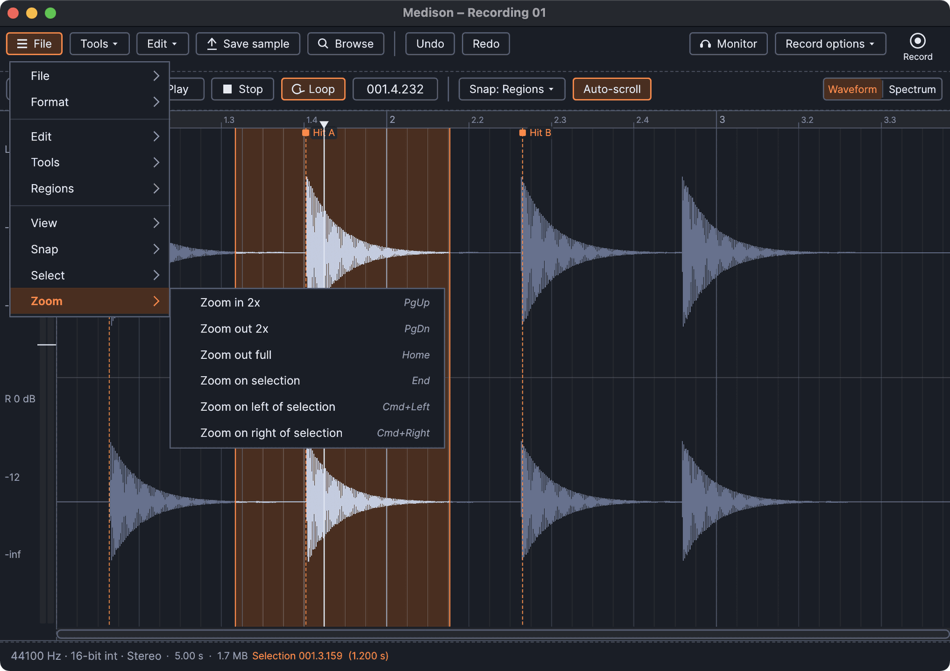Click the Redo button
950x671 pixels.
pyautogui.click(x=486, y=44)
